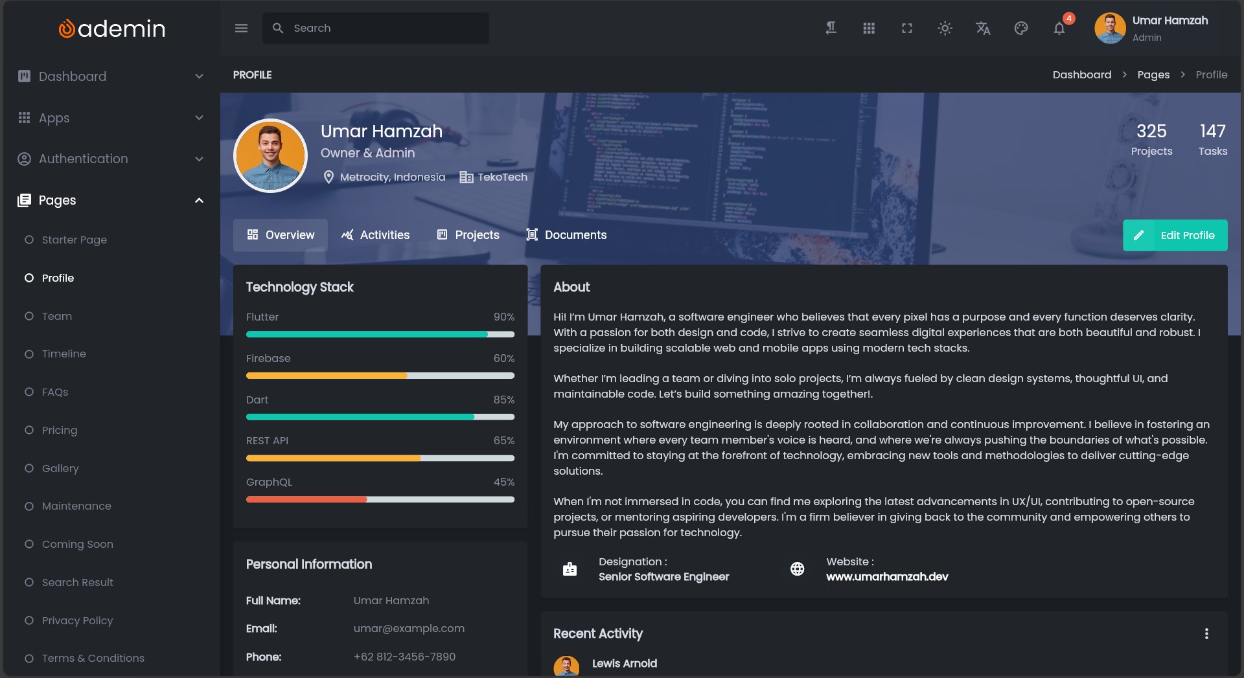Click the Flutter 90% progress bar
The width and height of the screenshot is (1244, 678).
coord(380,335)
